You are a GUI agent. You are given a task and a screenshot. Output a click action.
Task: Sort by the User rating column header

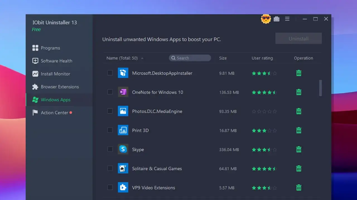(x=262, y=58)
